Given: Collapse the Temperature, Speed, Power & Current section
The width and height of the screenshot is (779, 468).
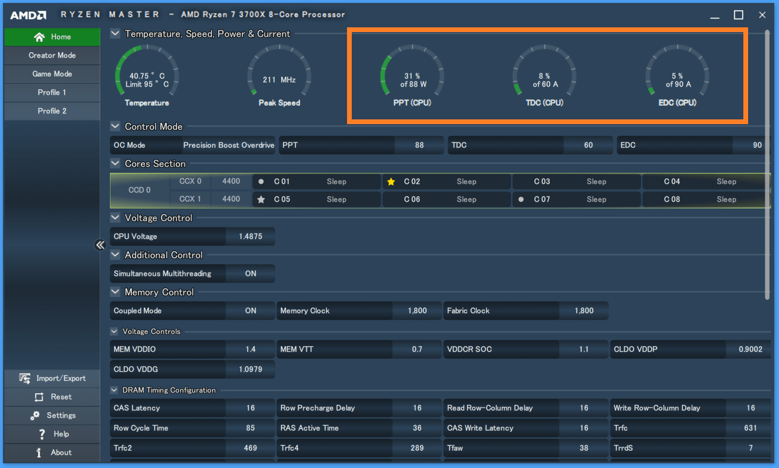Looking at the screenshot, I should pos(115,34).
